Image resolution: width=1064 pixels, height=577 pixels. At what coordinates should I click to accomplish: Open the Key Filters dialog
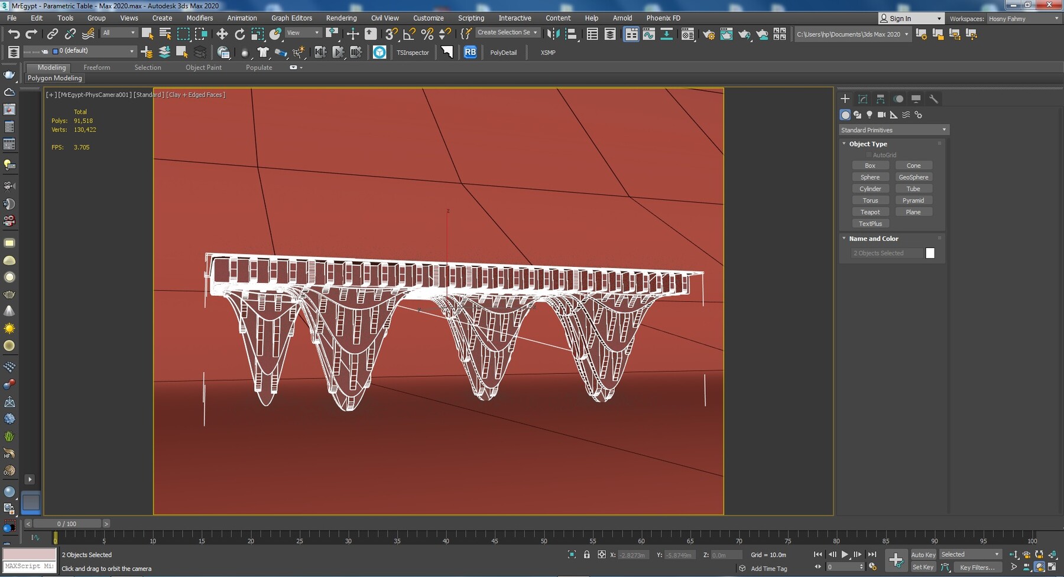[978, 567]
